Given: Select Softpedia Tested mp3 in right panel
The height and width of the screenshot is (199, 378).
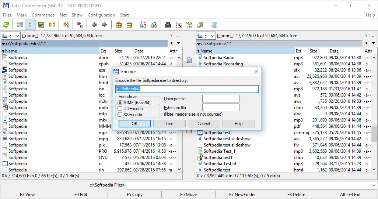Looking at the screenshot, I should pos(284,164).
